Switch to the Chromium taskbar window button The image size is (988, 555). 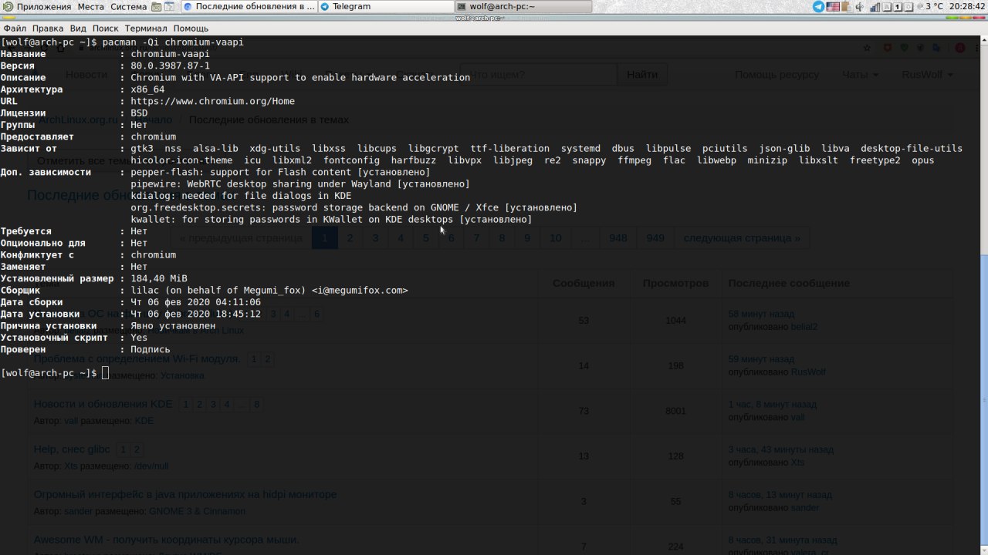pyautogui.click(x=249, y=6)
